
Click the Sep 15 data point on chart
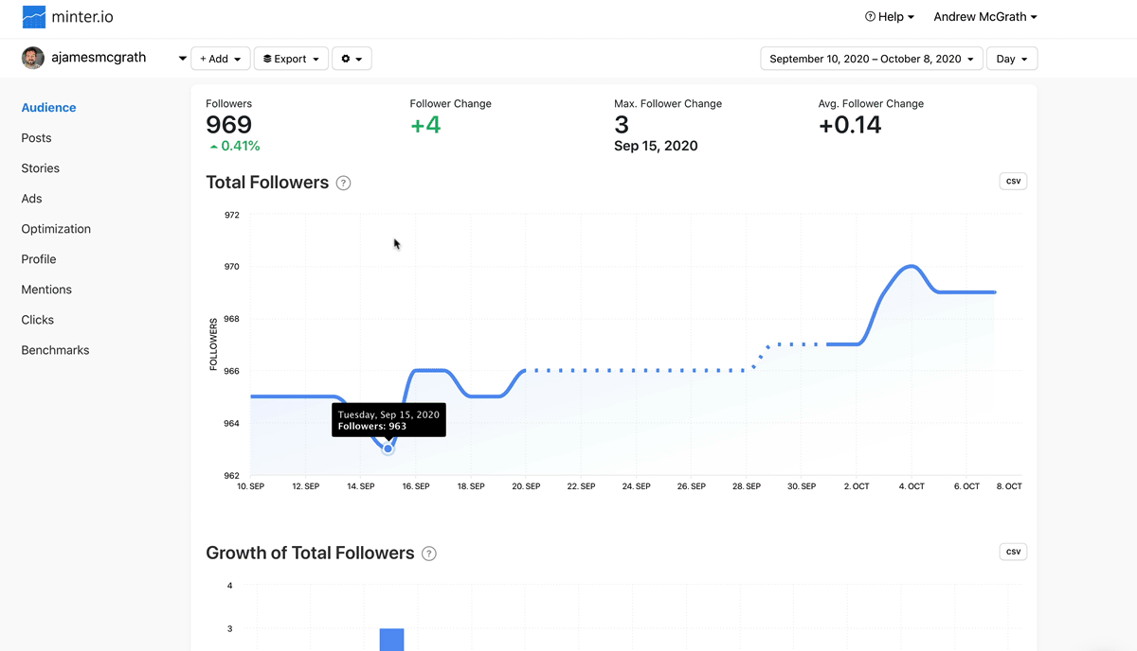pos(388,449)
